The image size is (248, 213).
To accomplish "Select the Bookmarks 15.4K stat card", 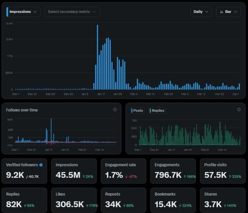I will [173, 200].
